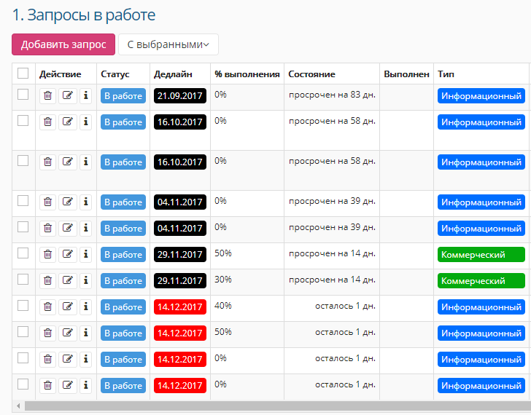Show info for 29.11.2017 request at 30%
Screen dimensions: 531x415
coord(85,281)
